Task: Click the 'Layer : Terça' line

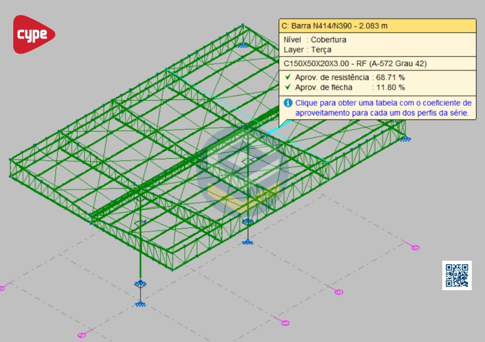Action: click(307, 49)
